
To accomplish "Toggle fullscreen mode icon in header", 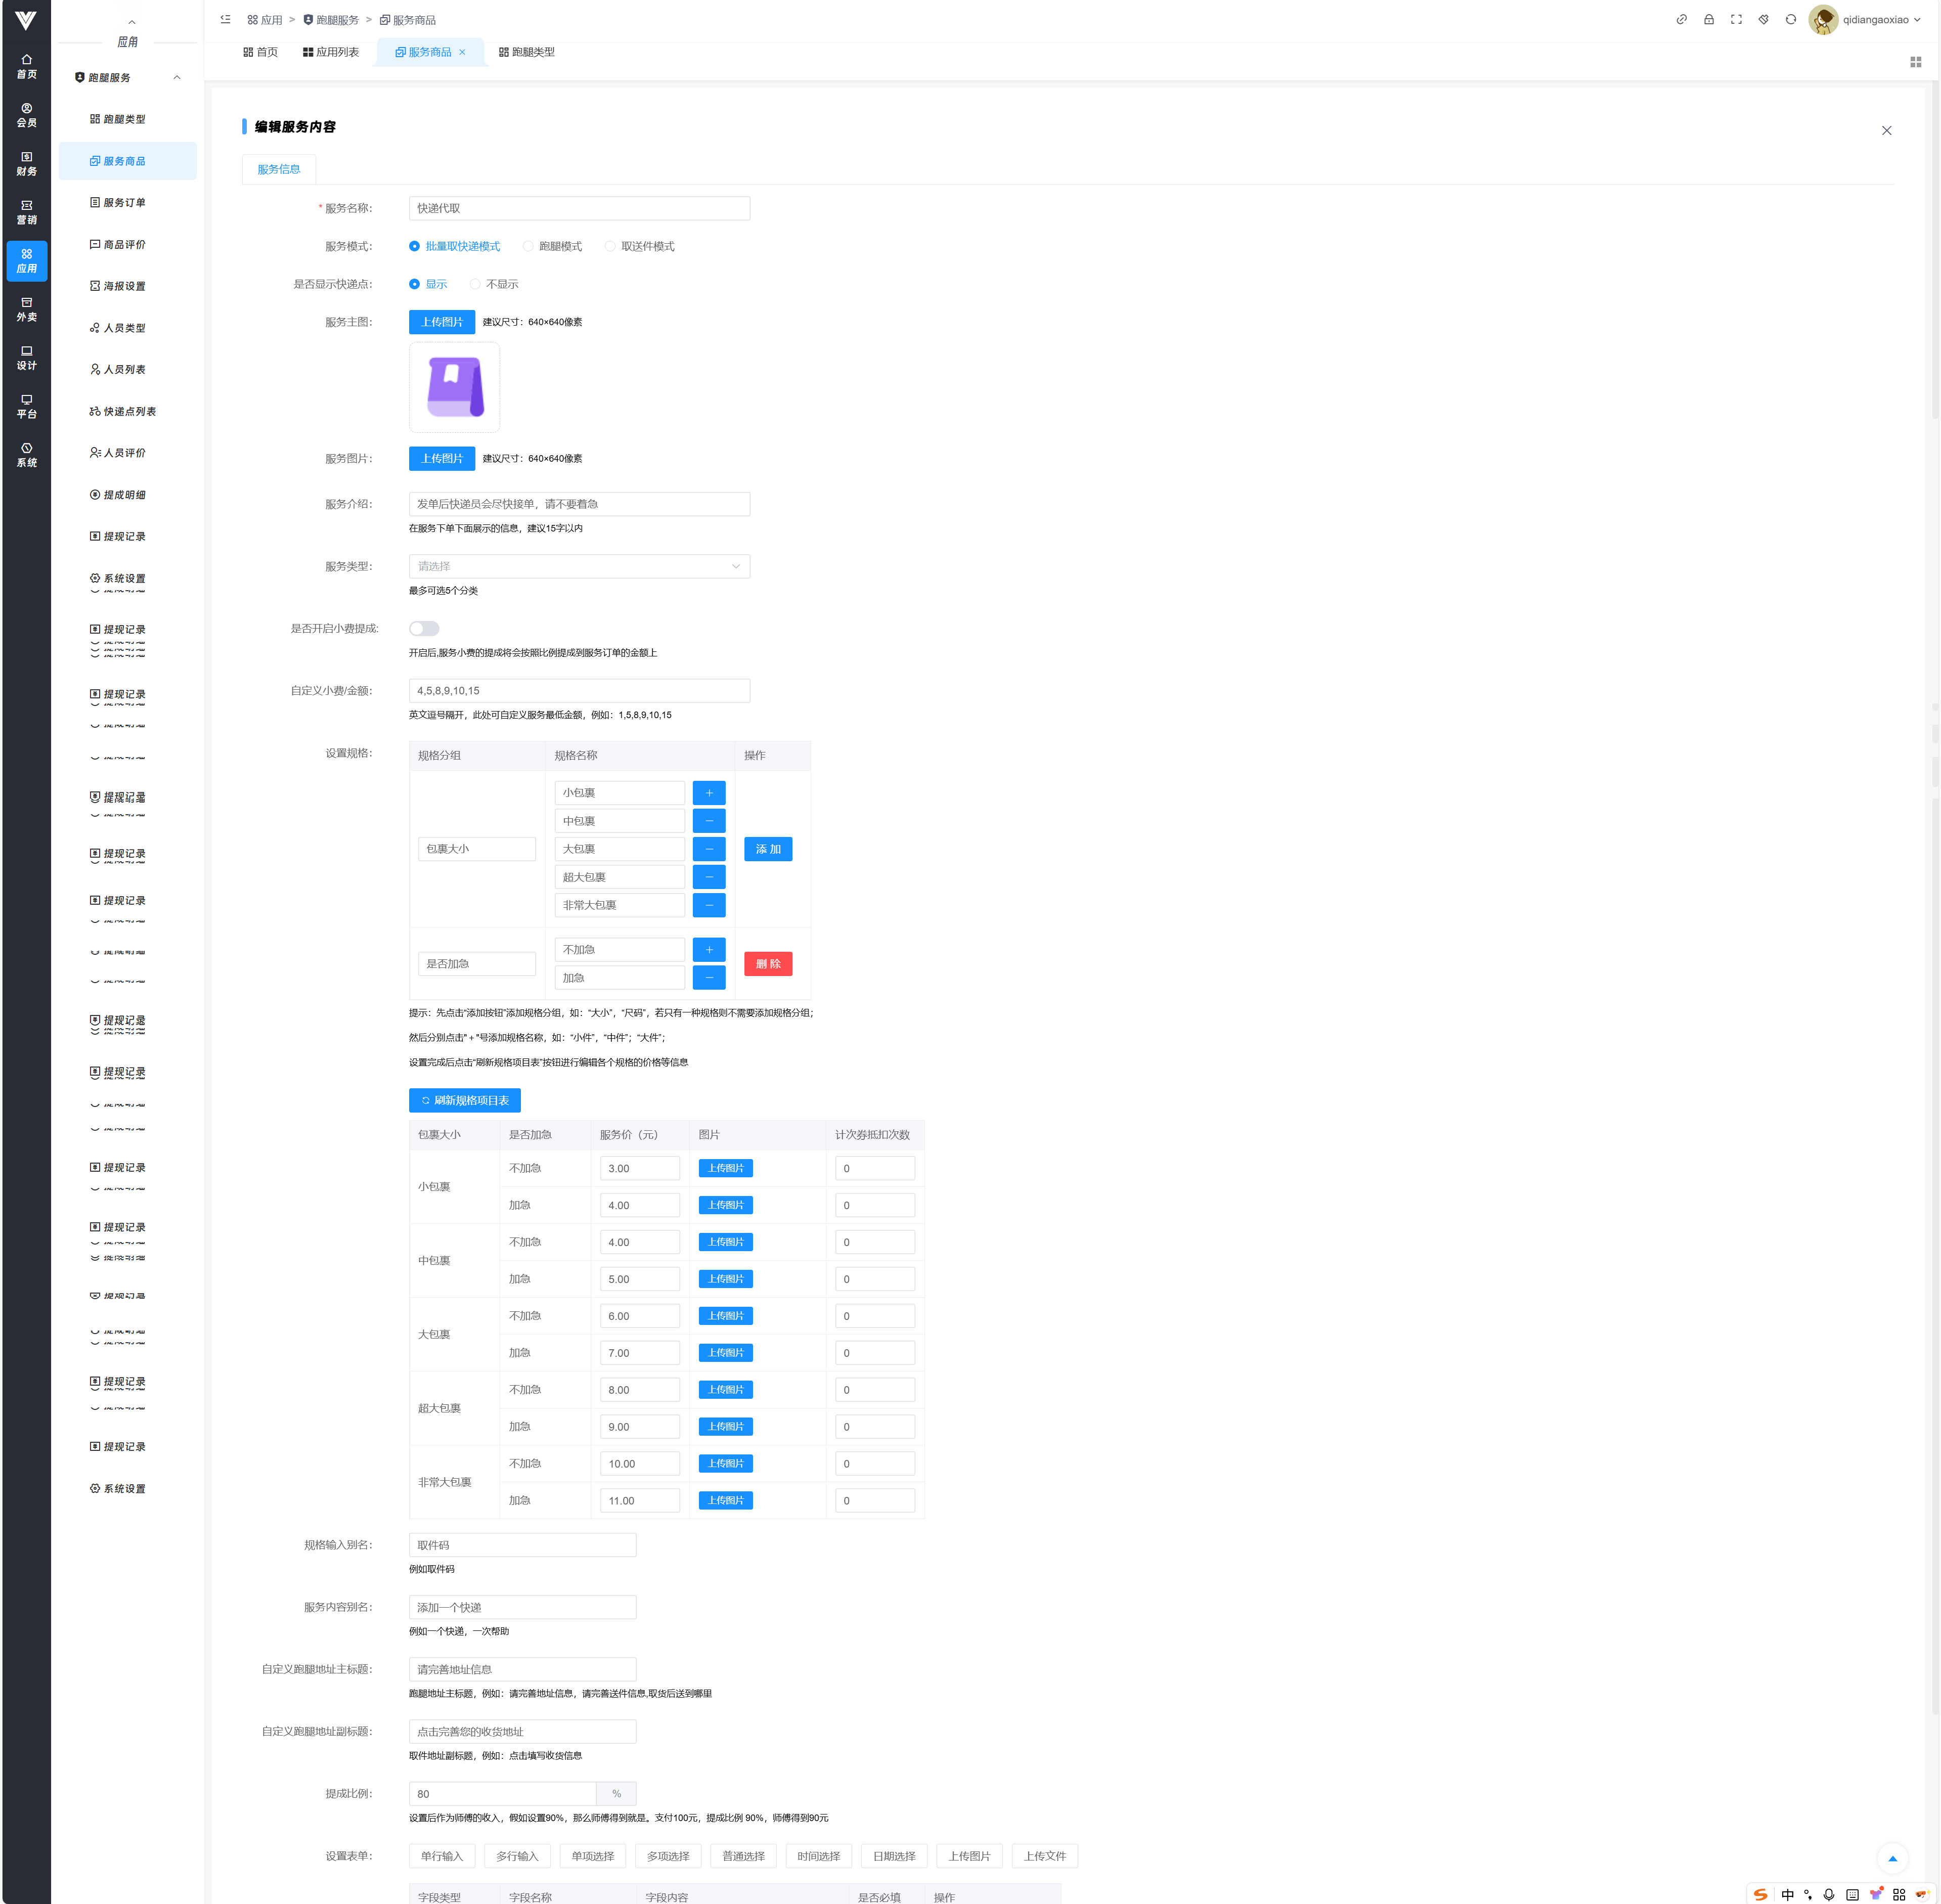I will [x=1736, y=20].
